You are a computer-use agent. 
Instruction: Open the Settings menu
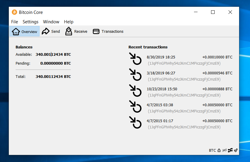coord(30,22)
